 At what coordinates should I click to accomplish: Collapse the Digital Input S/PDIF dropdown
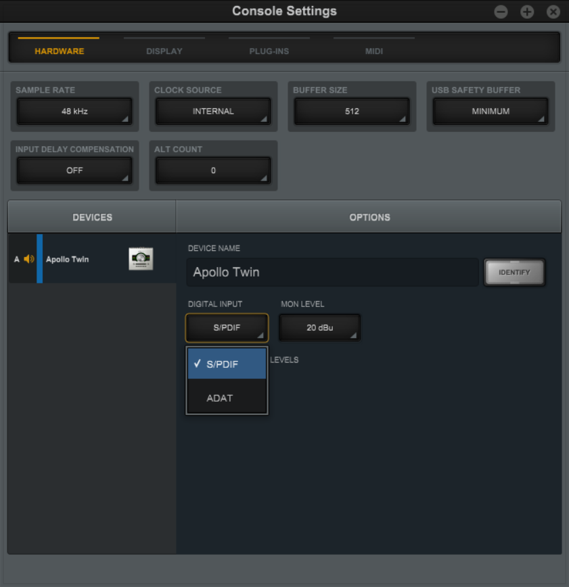pyautogui.click(x=227, y=328)
